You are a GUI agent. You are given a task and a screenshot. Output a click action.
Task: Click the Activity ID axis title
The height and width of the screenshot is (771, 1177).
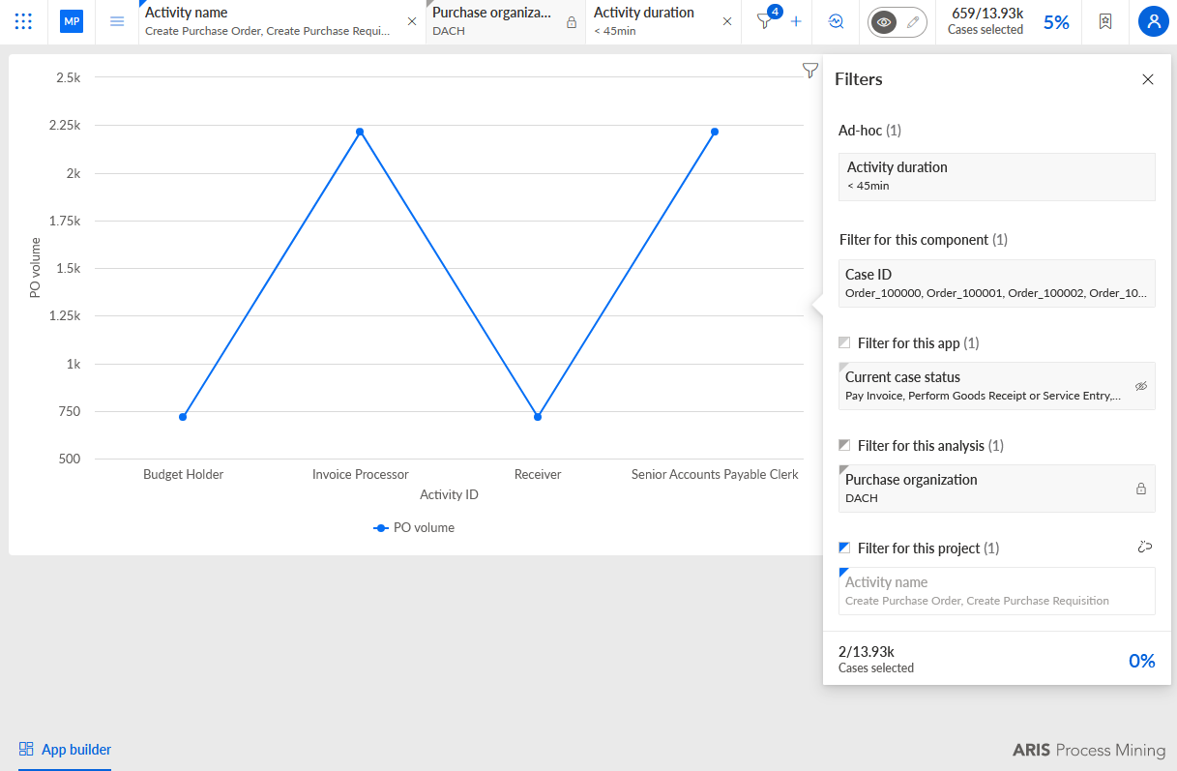pos(449,494)
